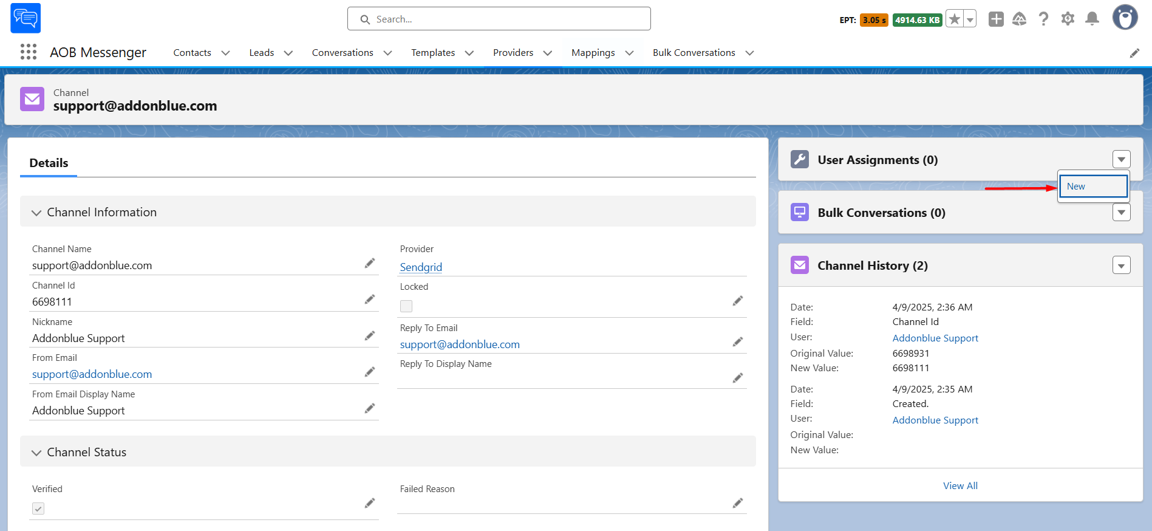Expand the Leads tab chevron menu

[288, 53]
